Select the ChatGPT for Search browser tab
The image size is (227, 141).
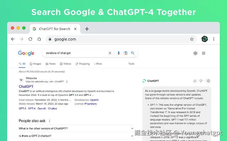(x=55, y=29)
